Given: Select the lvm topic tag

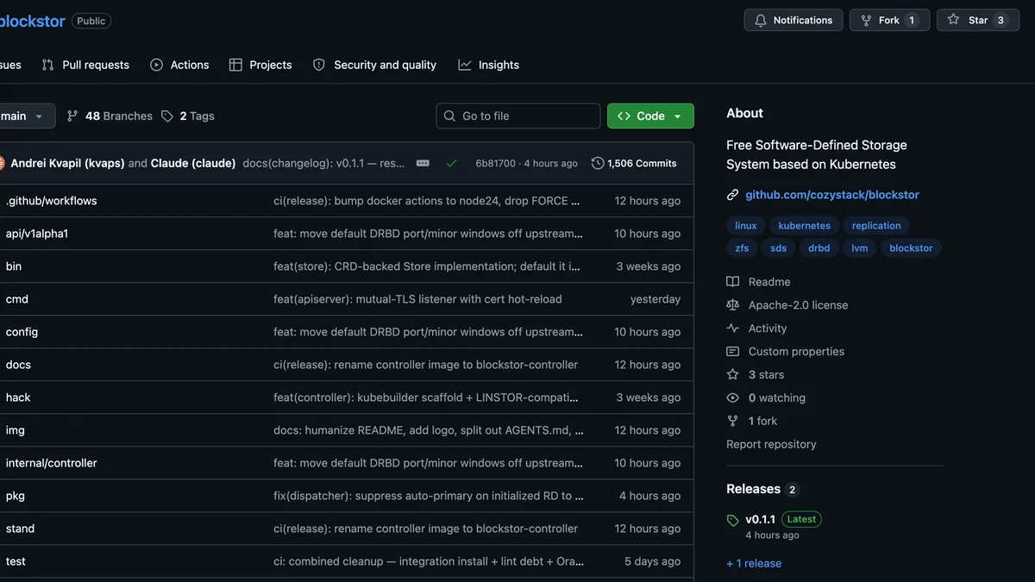Looking at the screenshot, I should [x=860, y=248].
